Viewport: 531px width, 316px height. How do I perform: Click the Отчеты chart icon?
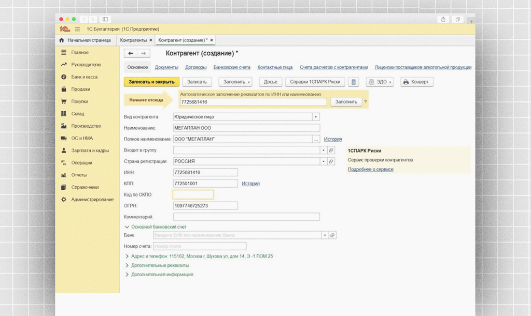pyautogui.click(x=64, y=175)
